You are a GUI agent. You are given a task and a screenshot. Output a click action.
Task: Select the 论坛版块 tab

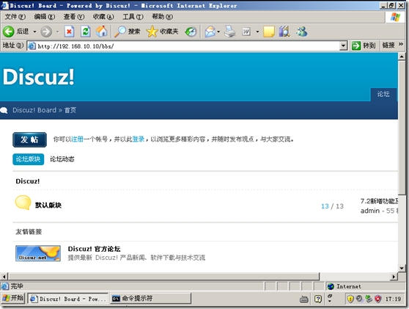point(28,159)
